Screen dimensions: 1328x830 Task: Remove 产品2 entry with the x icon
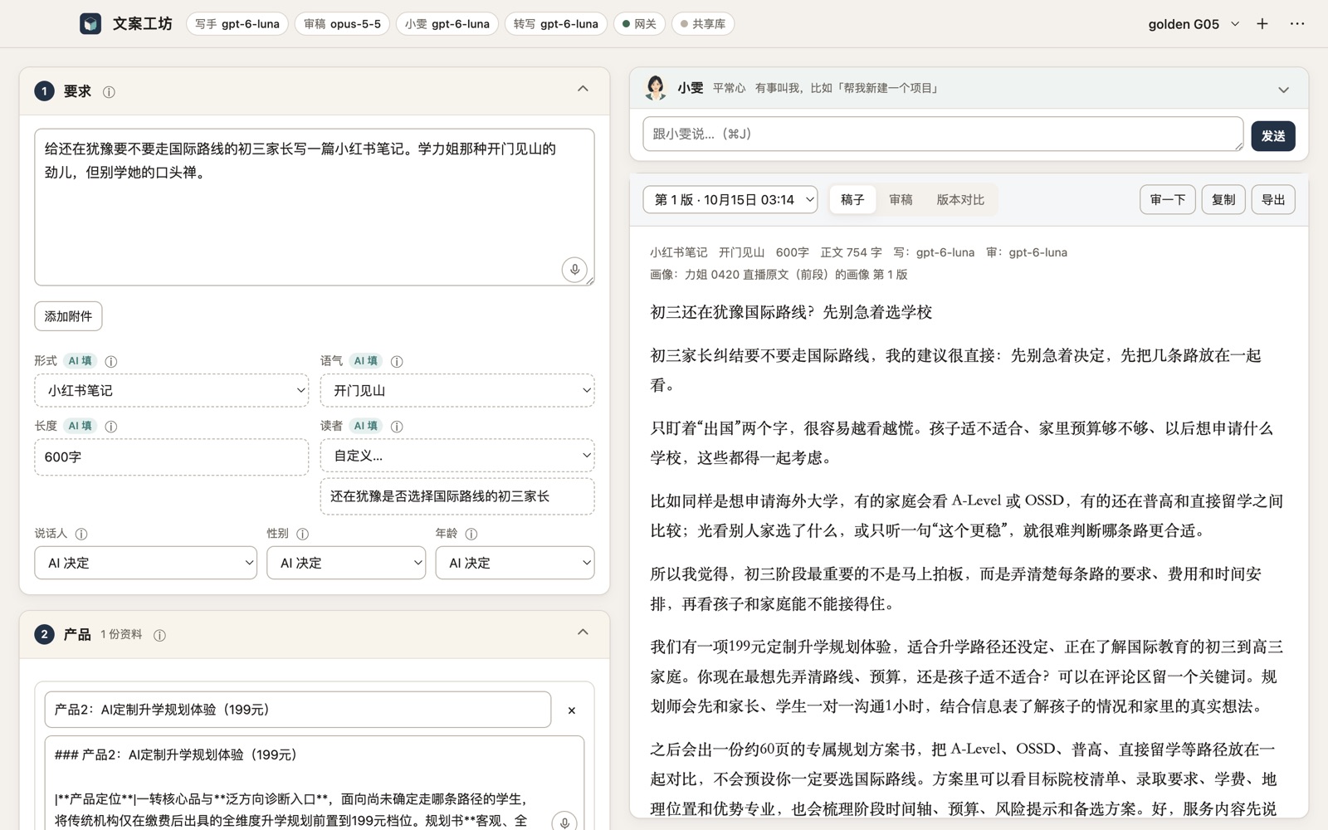571,710
